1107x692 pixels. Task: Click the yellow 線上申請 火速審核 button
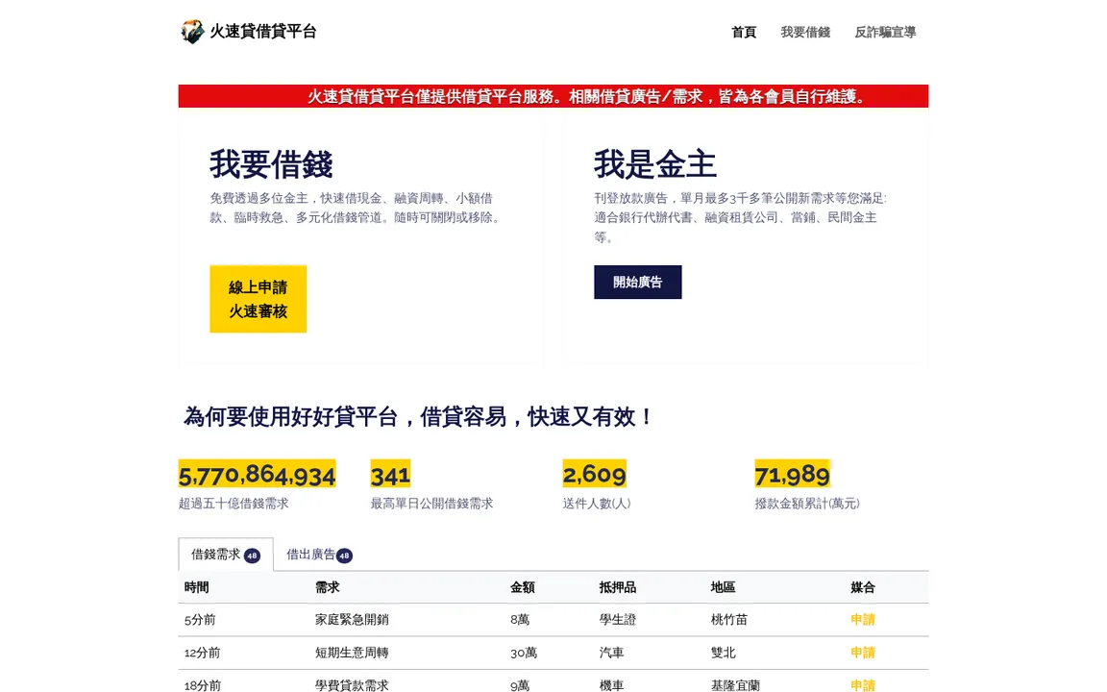point(258,299)
